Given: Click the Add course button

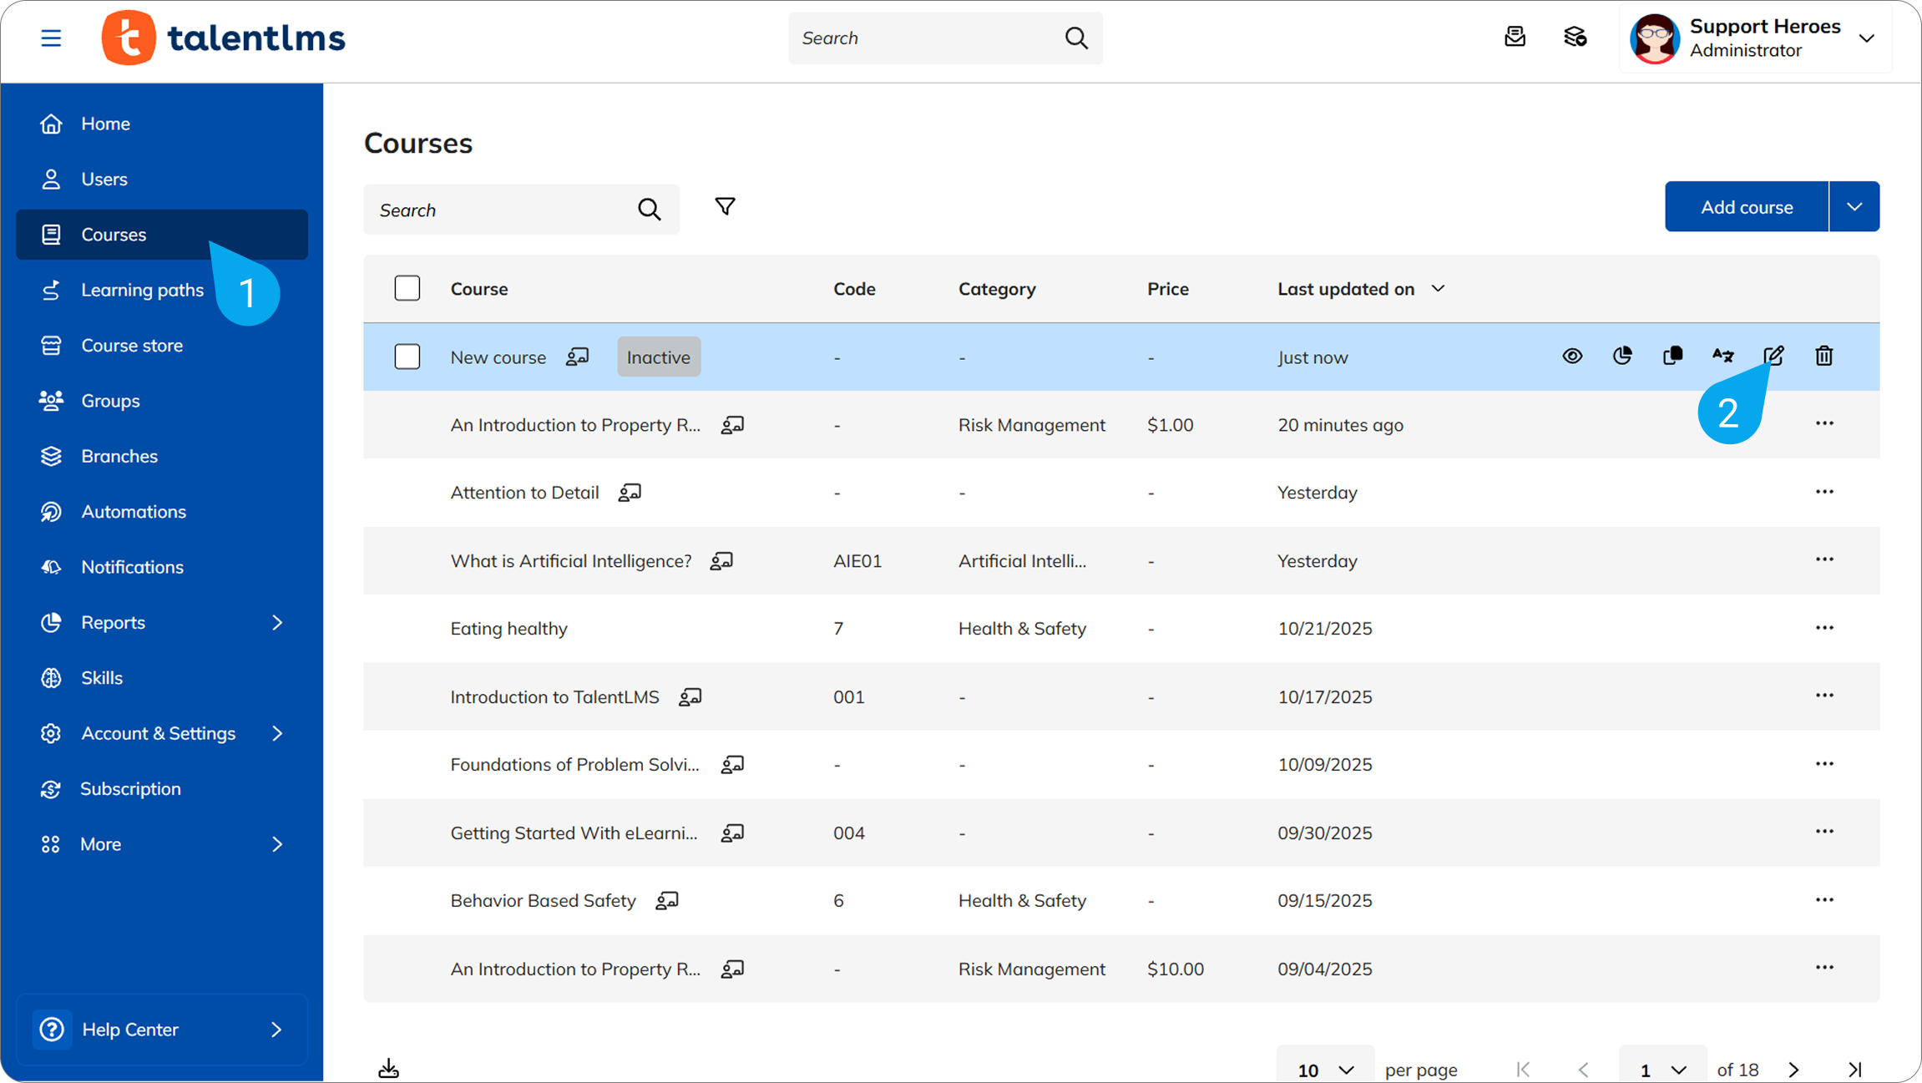Looking at the screenshot, I should click(1747, 207).
